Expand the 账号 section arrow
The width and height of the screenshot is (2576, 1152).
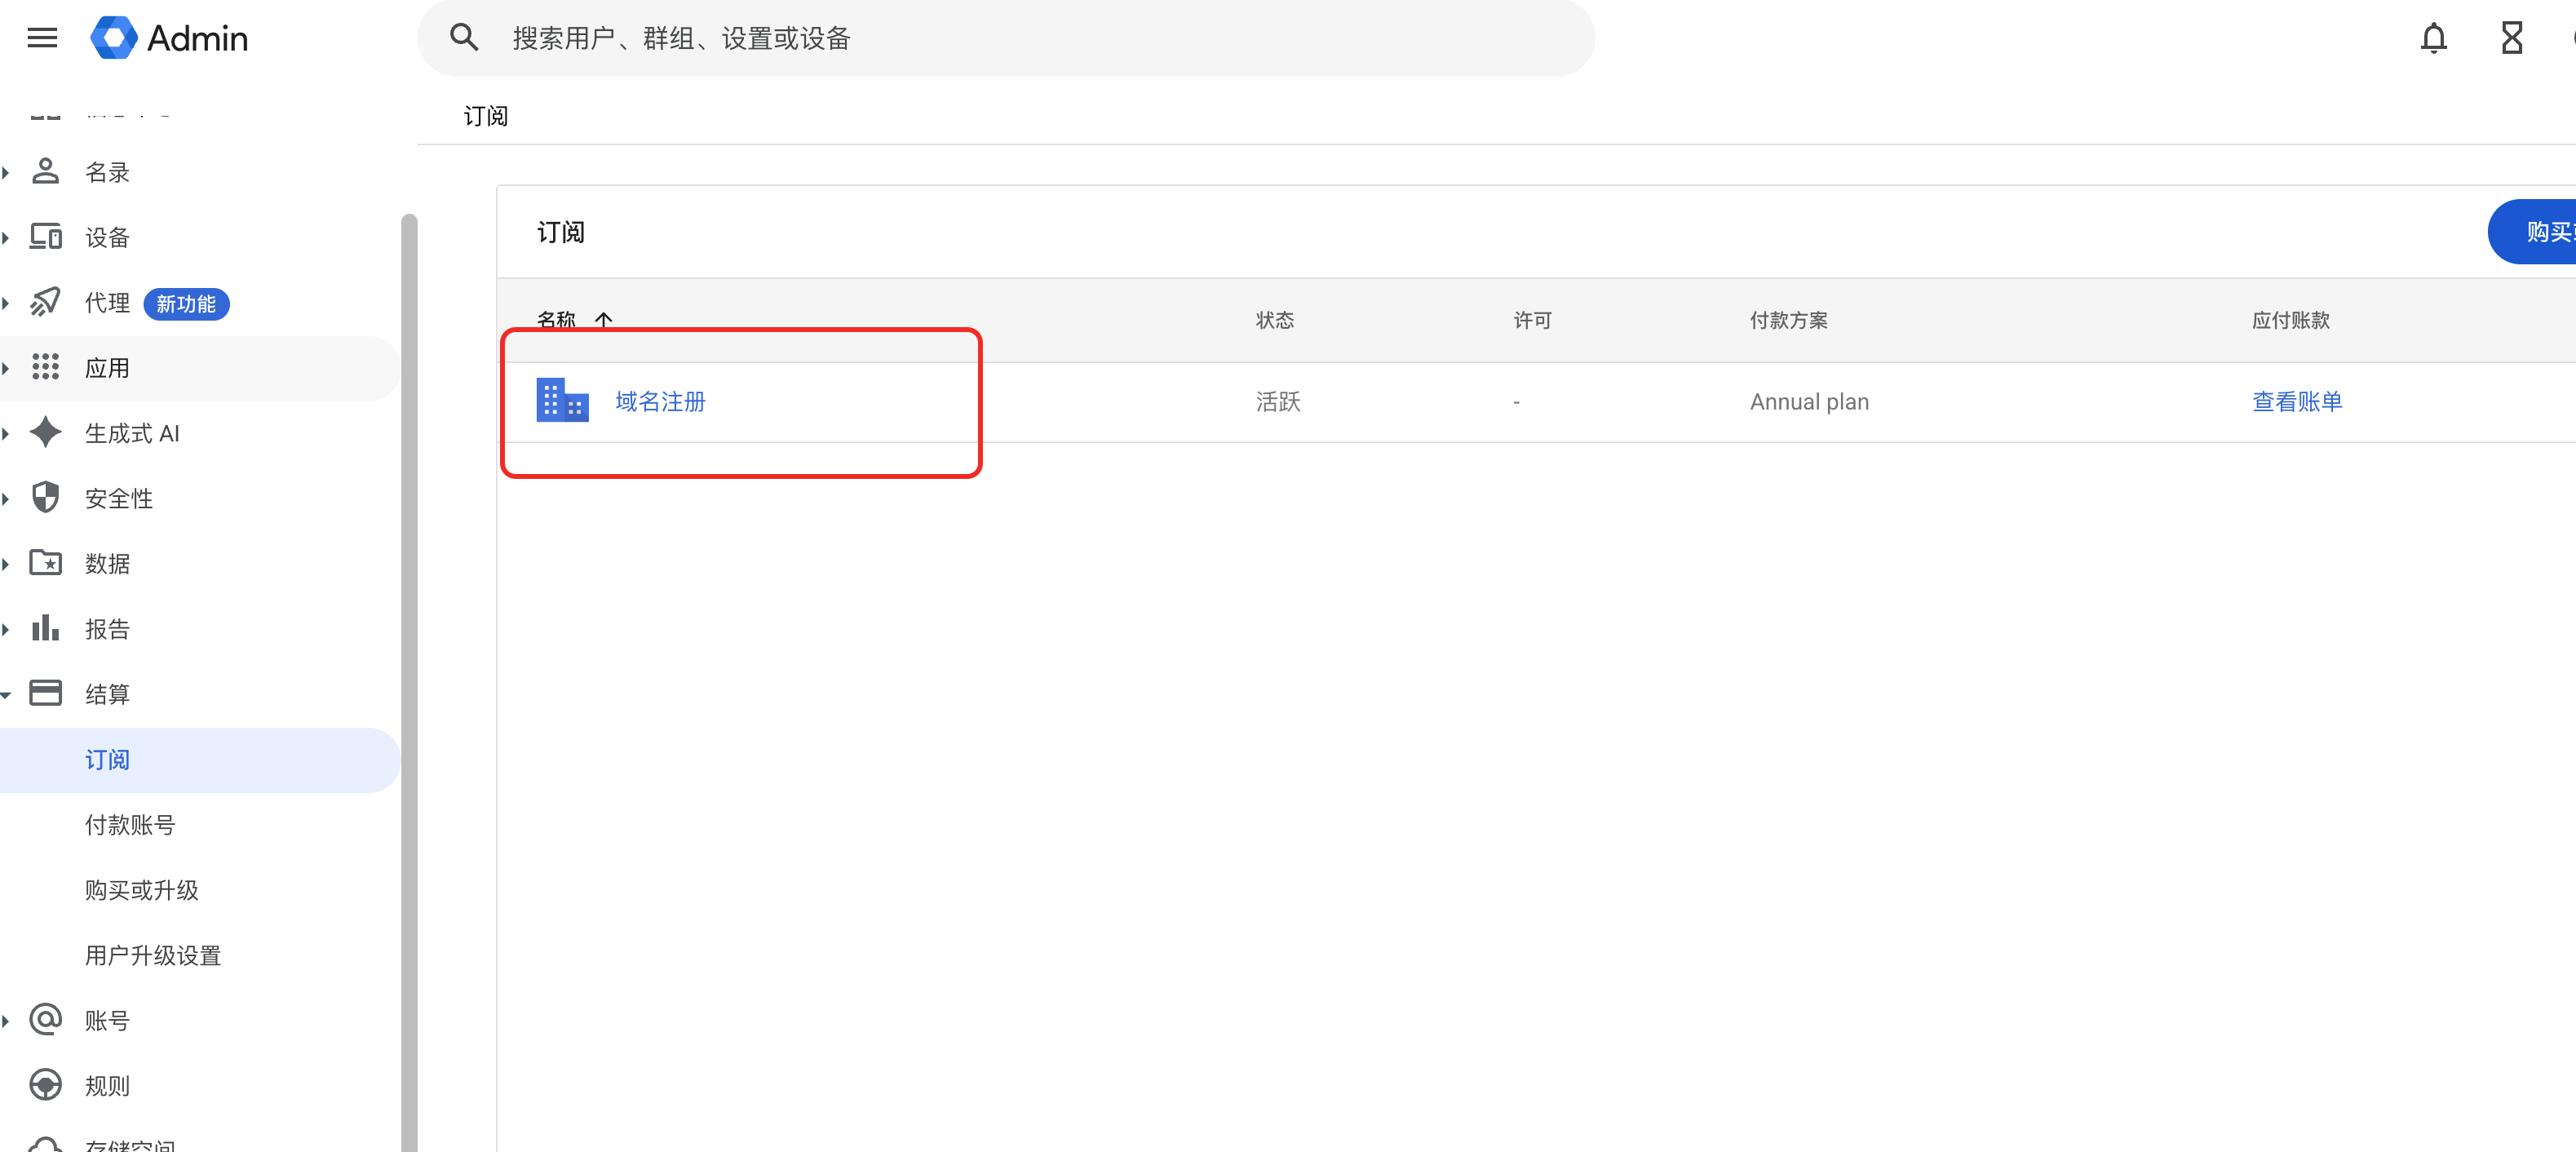(x=6, y=1021)
